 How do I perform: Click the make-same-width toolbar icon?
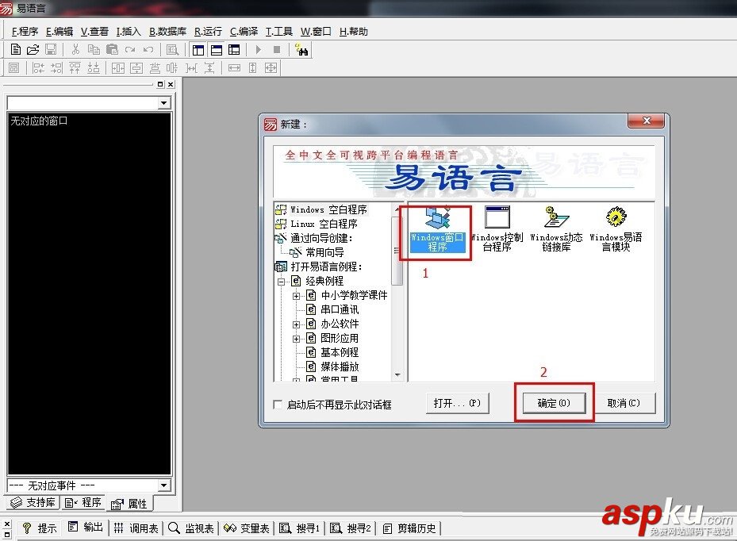234,68
